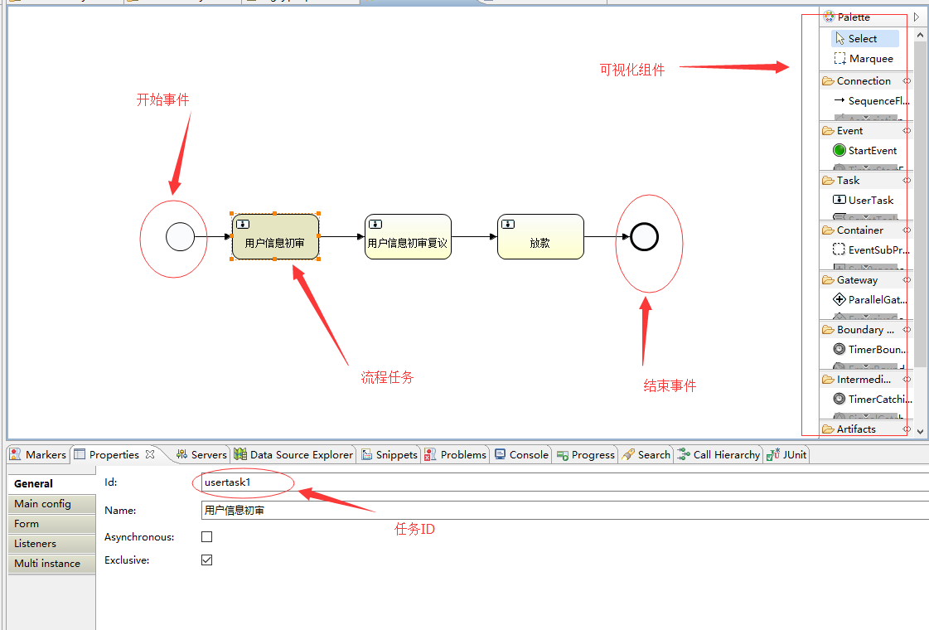Image resolution: width=929 pixels, height=630 pixels.
Task: Switch to the Console tab
Action: tap(522, 454)
